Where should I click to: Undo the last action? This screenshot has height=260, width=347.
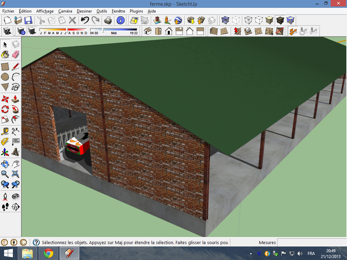85,20
